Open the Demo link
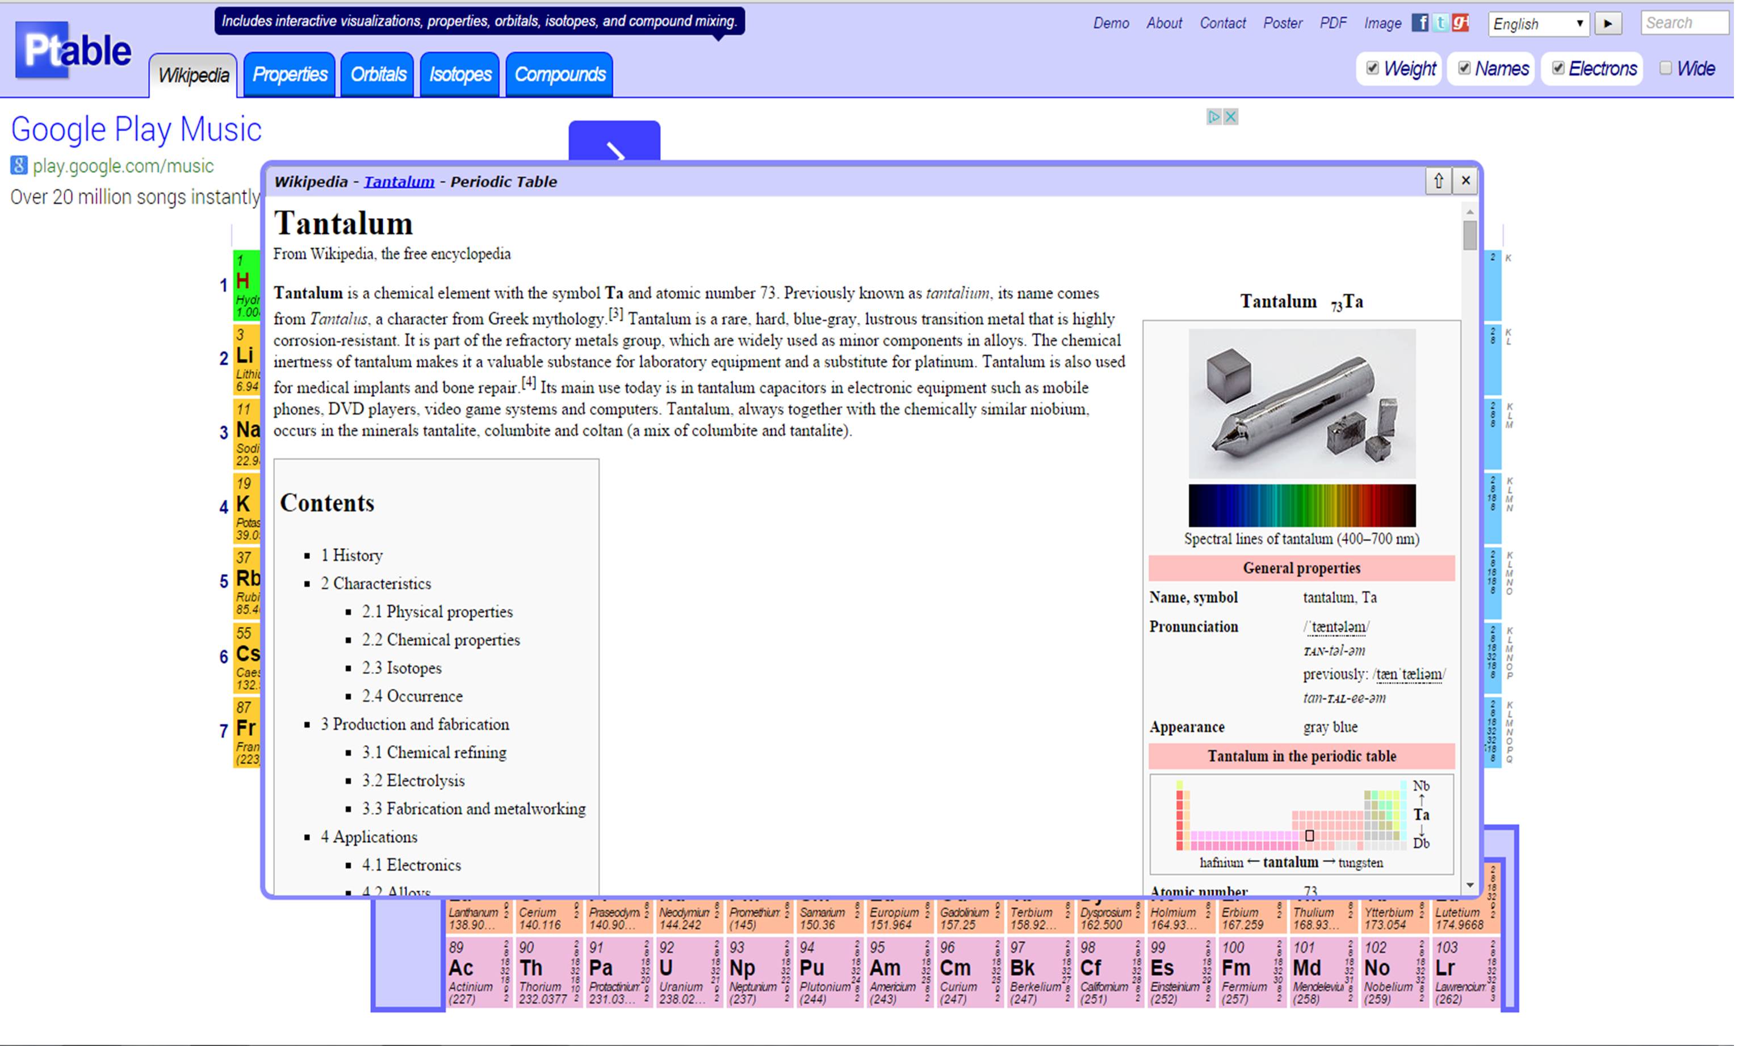 (x=1111, y=23)
